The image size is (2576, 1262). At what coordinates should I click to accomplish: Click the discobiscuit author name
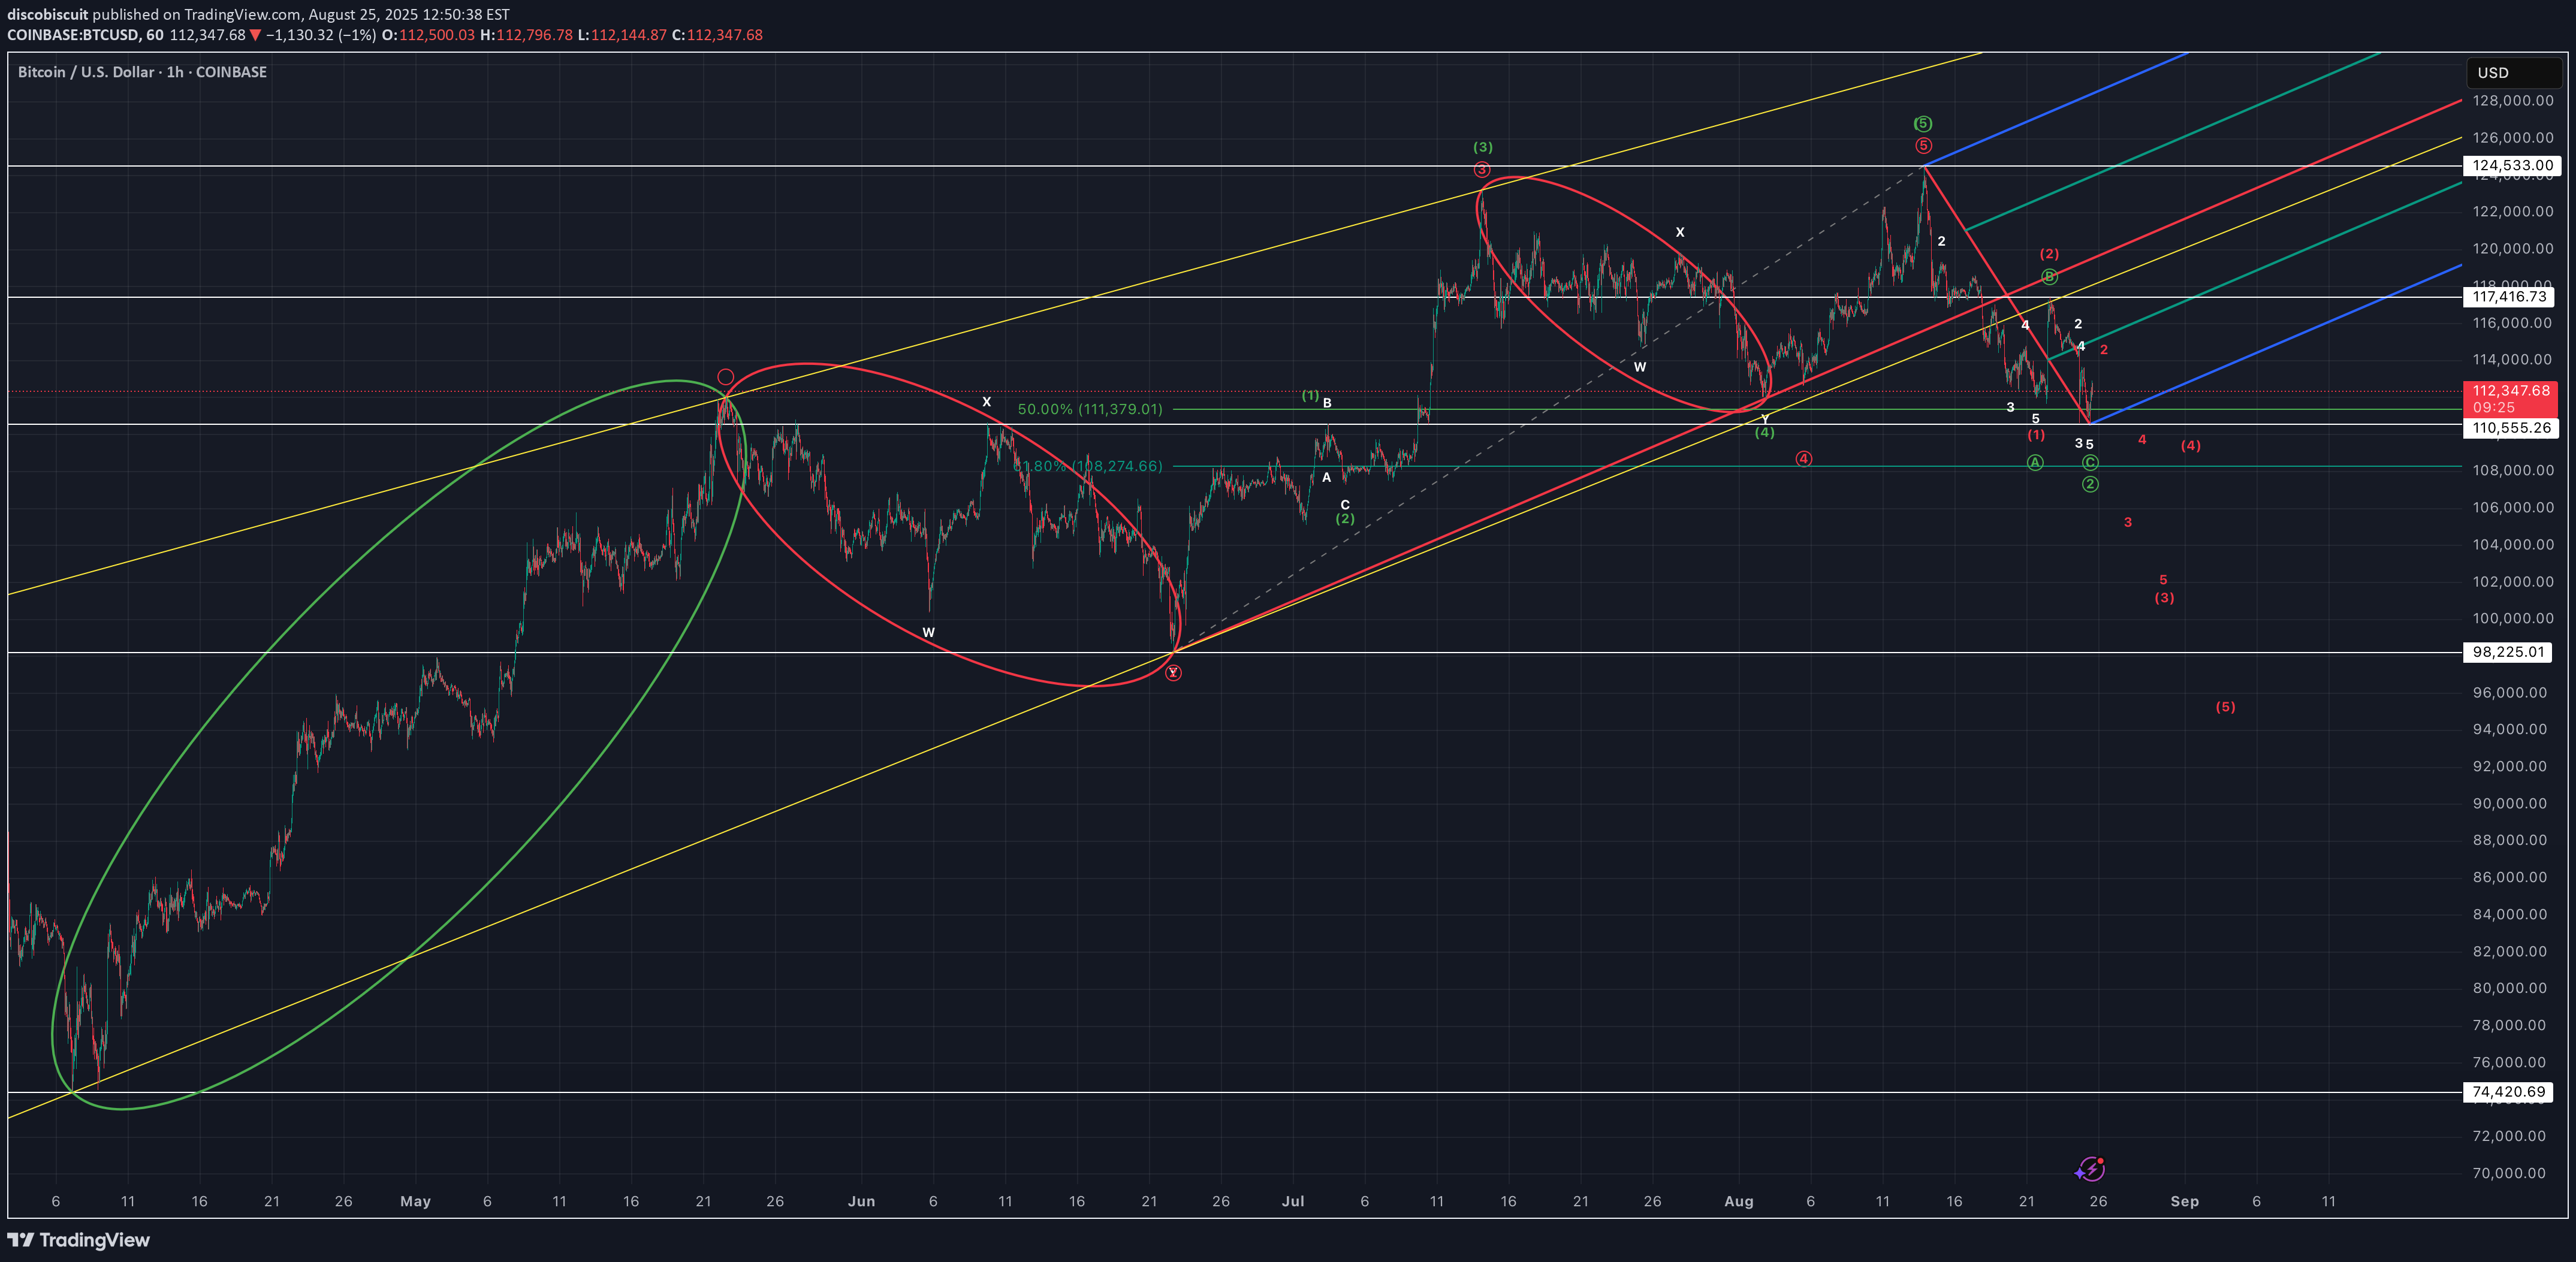click(x=47, y=14)
